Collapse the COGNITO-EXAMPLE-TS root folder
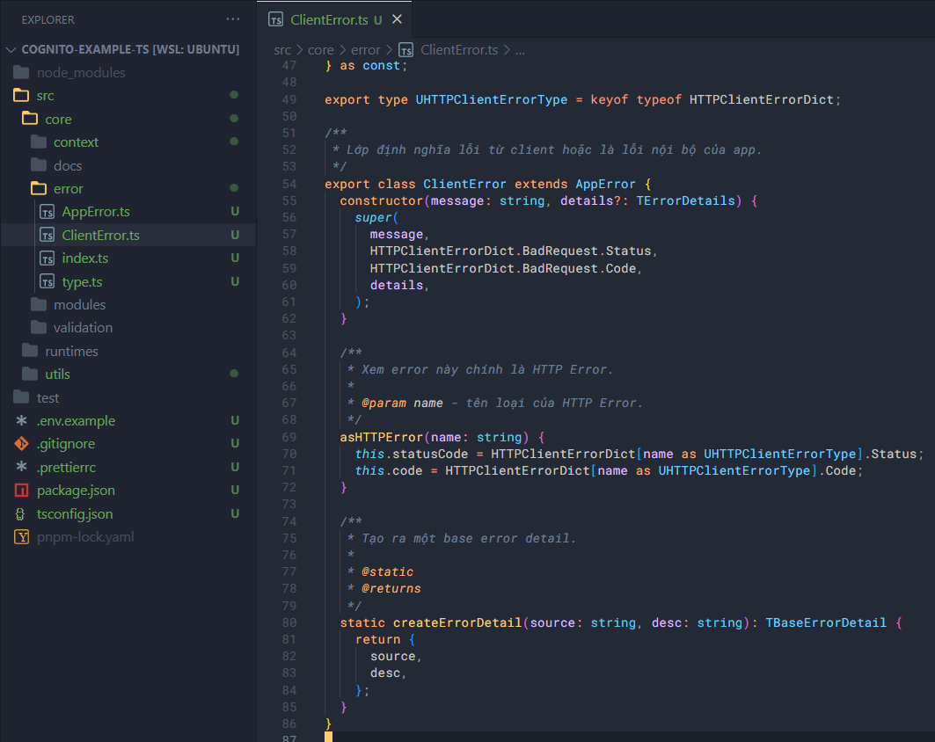This screenshot has height=742, width=935. [x=11, y=50]
